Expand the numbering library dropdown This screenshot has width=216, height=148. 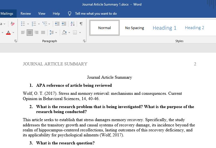pyautogui.click(x=39, y=24)
